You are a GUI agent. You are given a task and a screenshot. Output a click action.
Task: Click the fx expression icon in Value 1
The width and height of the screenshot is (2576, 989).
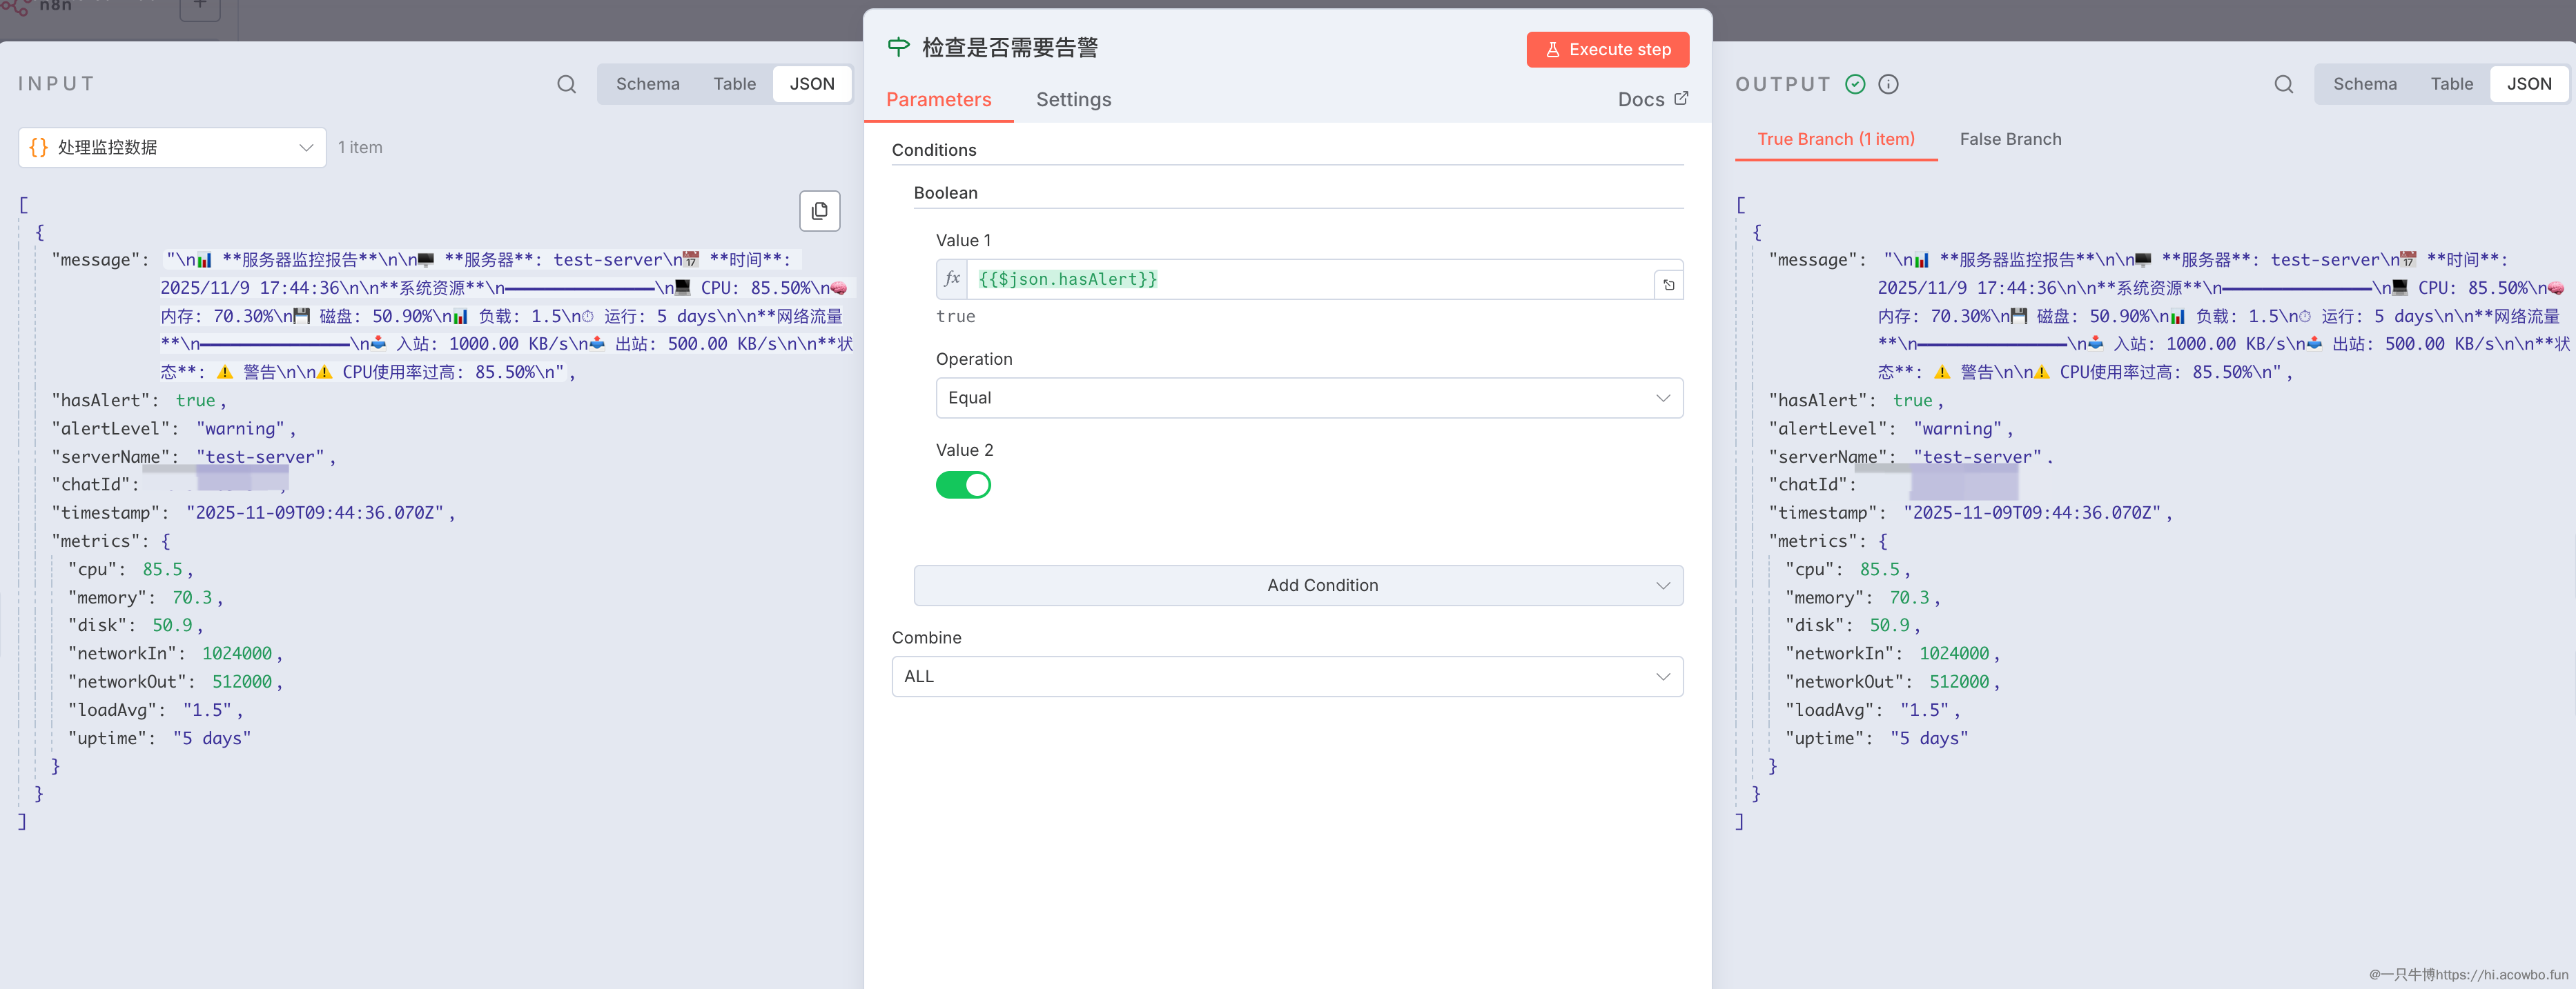[952, 279]
